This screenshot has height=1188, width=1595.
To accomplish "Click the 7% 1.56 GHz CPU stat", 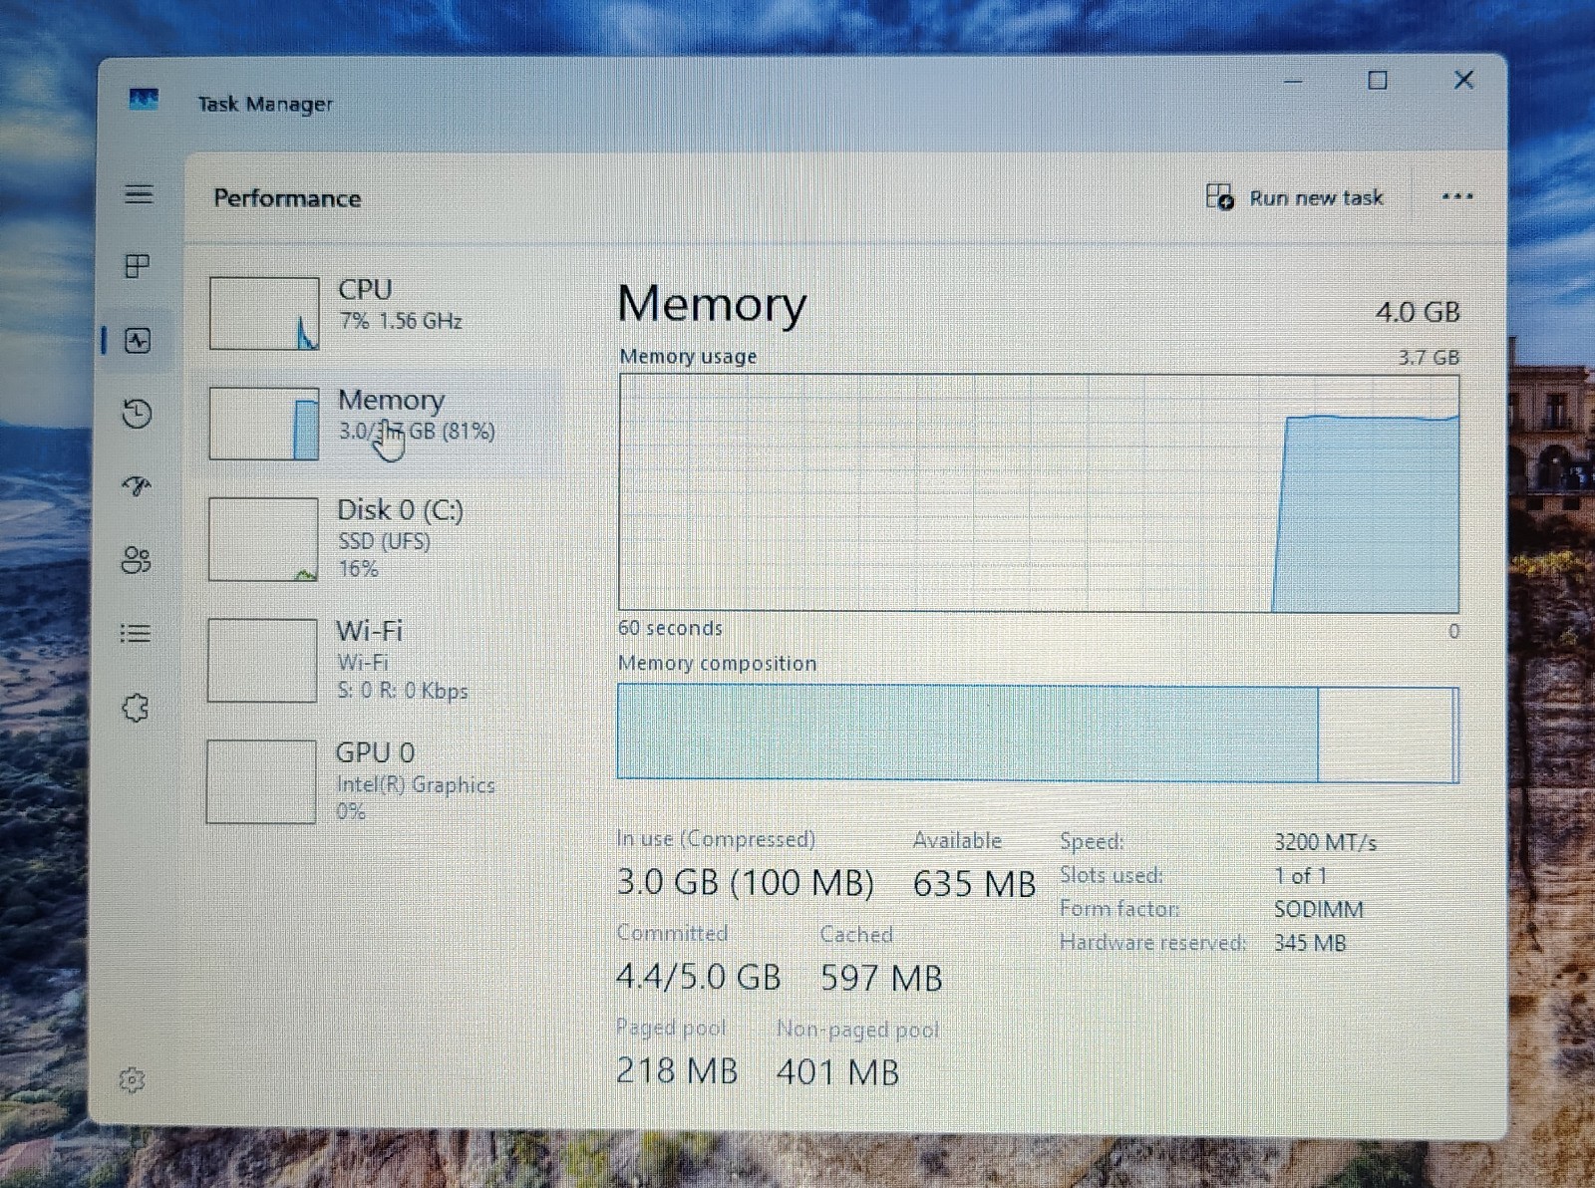I will pos(401,321).
